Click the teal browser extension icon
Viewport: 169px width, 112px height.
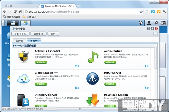pyautogui.click(x=153, y=12)
